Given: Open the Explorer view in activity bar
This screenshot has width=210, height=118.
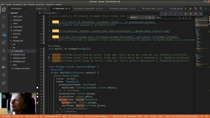Looking at the screenshot, I should [x=4, y=10].
